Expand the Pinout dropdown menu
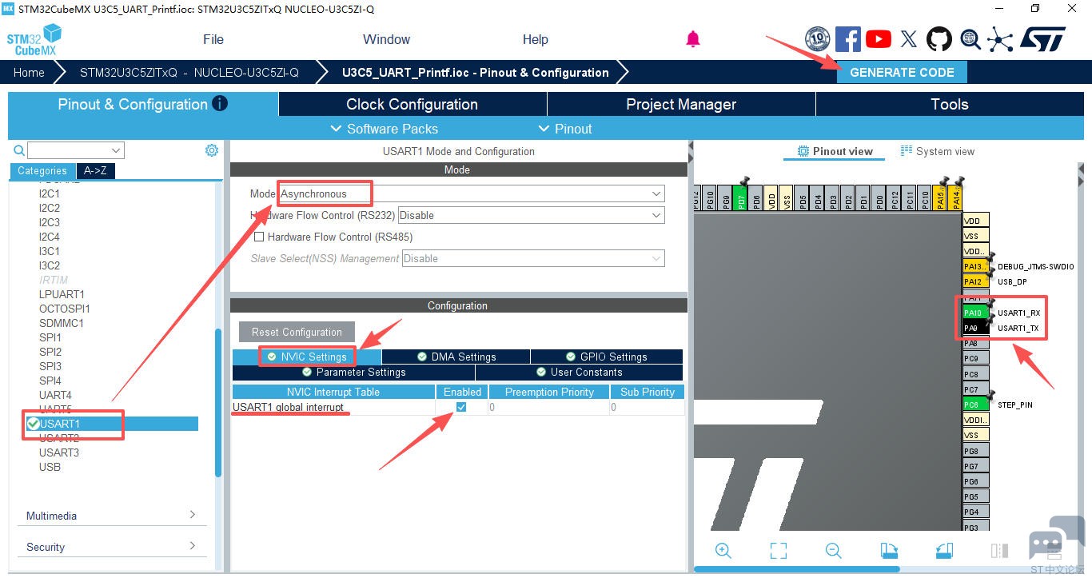 [565, 129]
